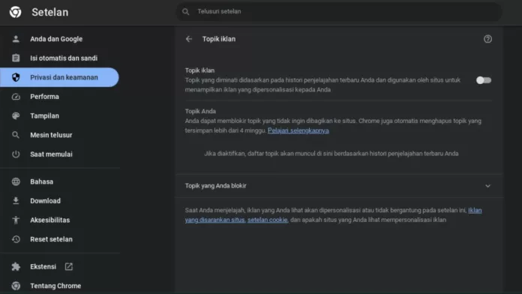This screenshot has height=294, width=522.
Task: Click the Jika diaktifkan placeholder message
Action: click(x=331, y=154)
